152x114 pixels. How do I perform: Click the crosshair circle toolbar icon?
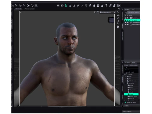(62, 6)
